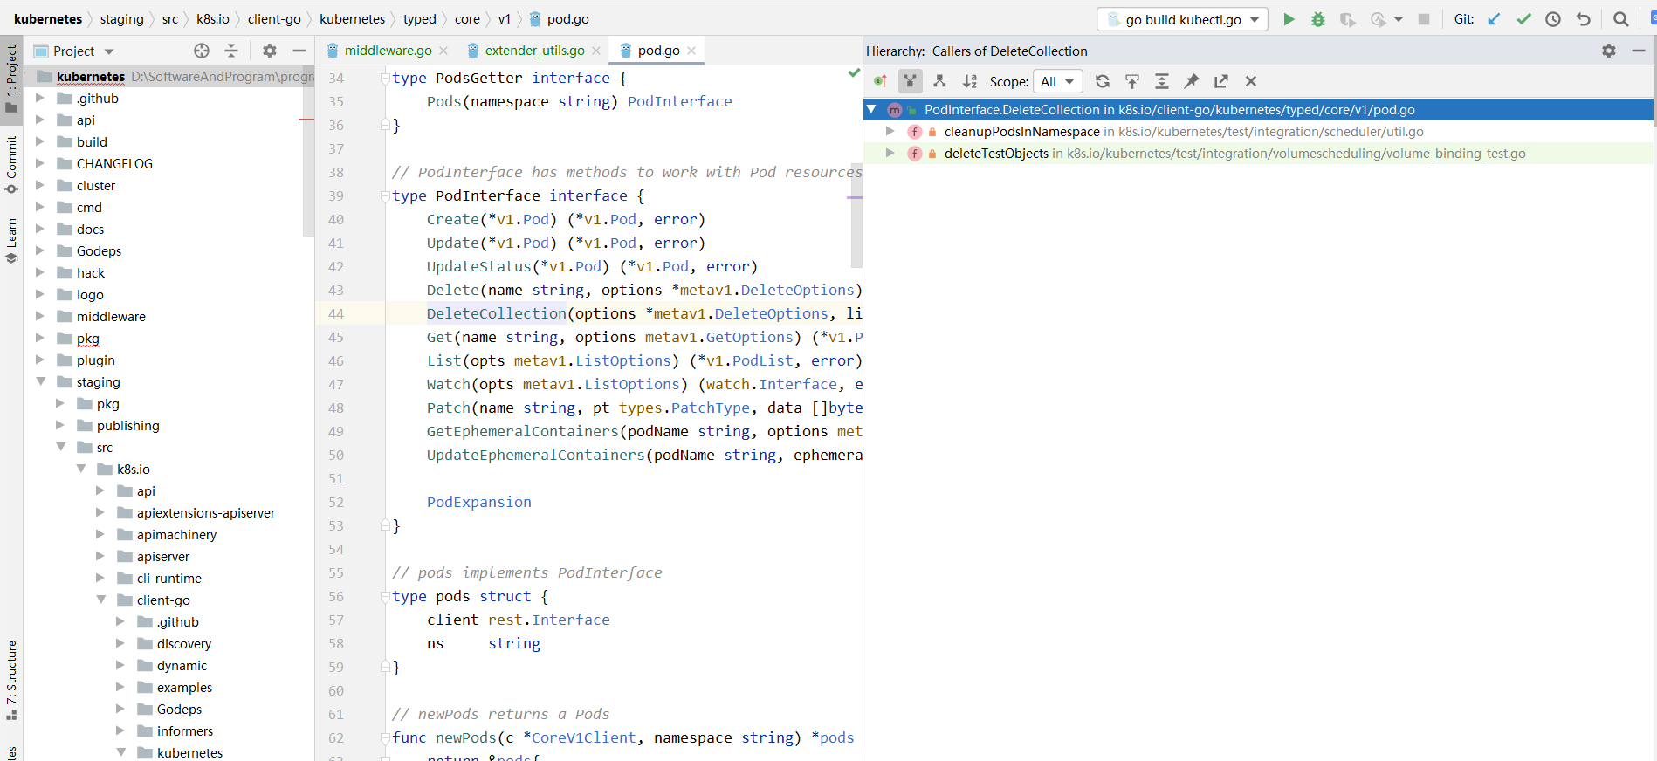Click the green inspection checkmark in editor
This screenshot has width=1657, height=761.
[x=854, y=73]
